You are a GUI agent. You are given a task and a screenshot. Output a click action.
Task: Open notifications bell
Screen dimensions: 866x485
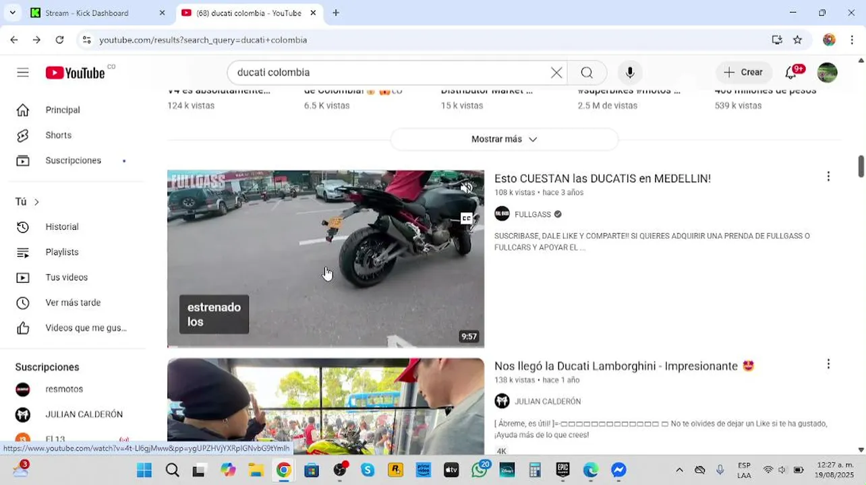[x=791, y=73]
